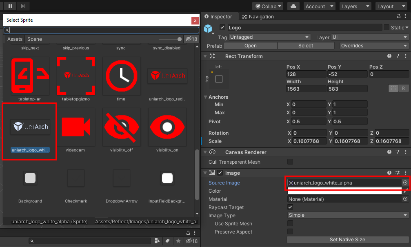Click the color eyedropper icon
Viewport: 411px width, 247px height.
point(405,191)
